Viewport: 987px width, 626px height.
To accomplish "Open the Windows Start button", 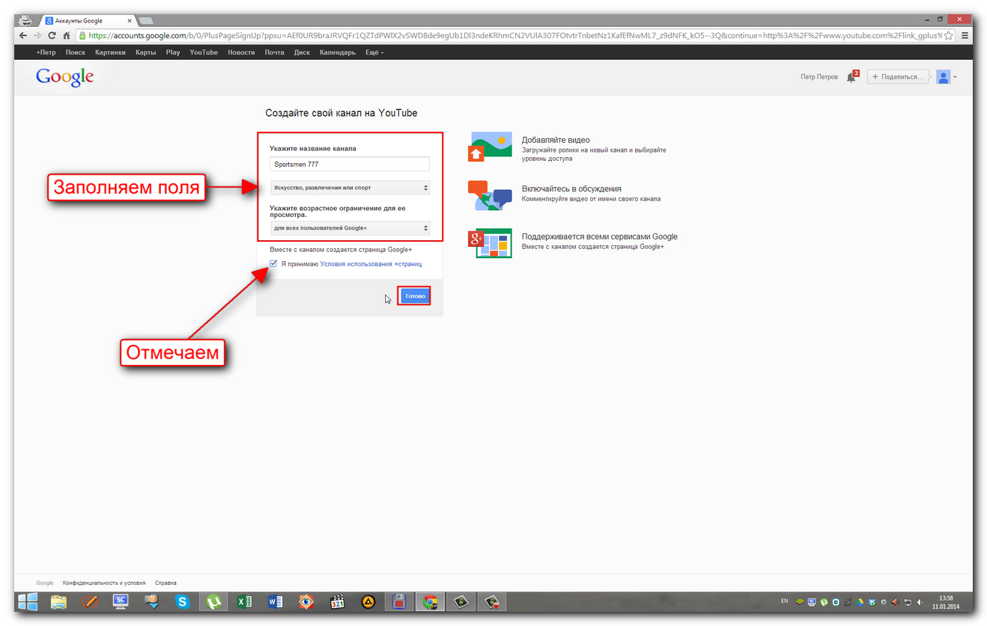I will [x=28, y=601].
